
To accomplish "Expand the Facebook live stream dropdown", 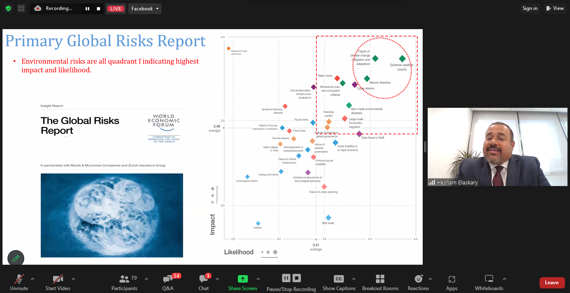I will 144,9.
